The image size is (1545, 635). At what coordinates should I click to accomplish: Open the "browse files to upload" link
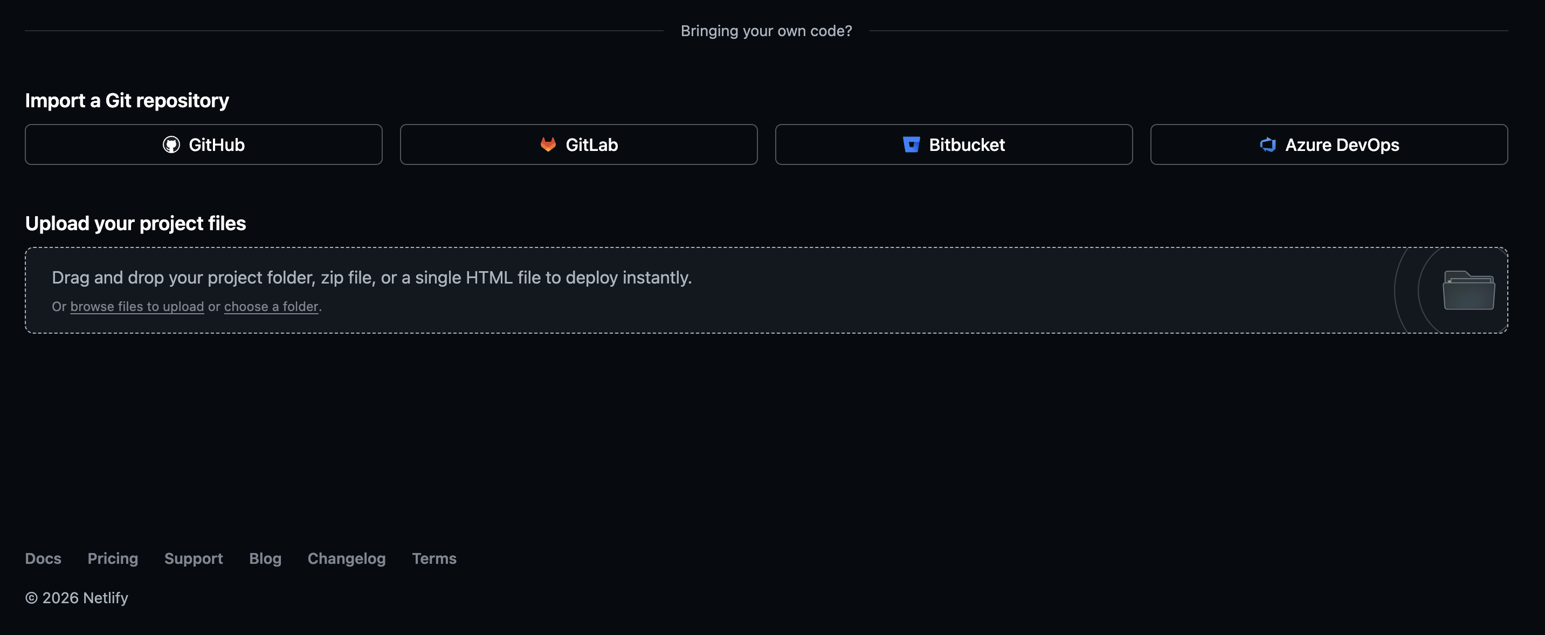click(137, 306)
